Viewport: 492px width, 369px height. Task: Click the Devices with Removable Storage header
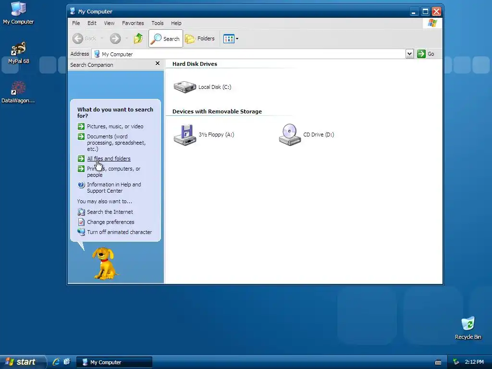pos(217,111)
